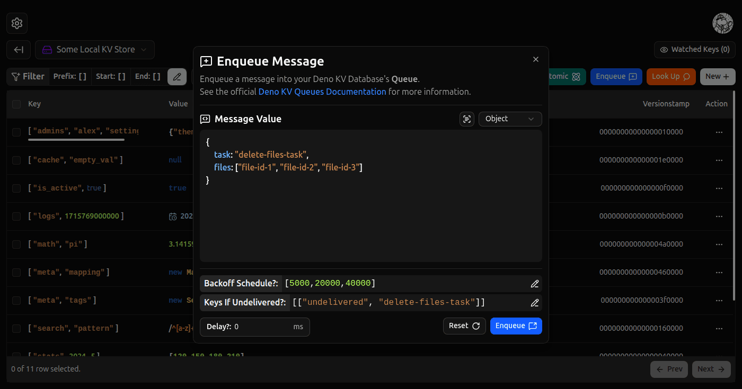Click the Versionstamp column header
This screenshot has width=742, height=389.
pos(666,104)
